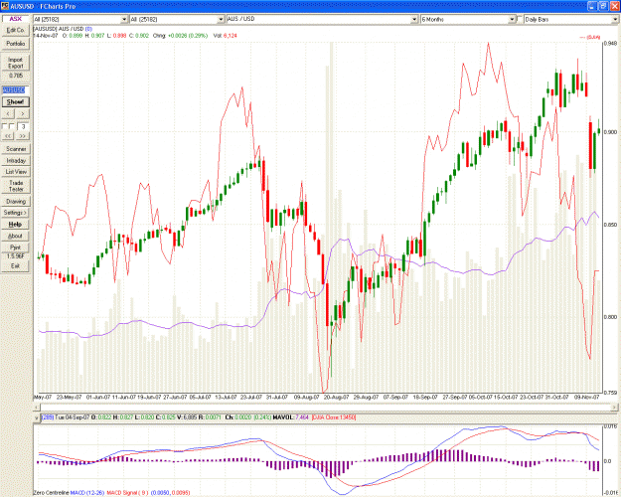Click the Print button
Viewport: 621px width, 497px height.
pyautogui.click(x=16, y=248)
